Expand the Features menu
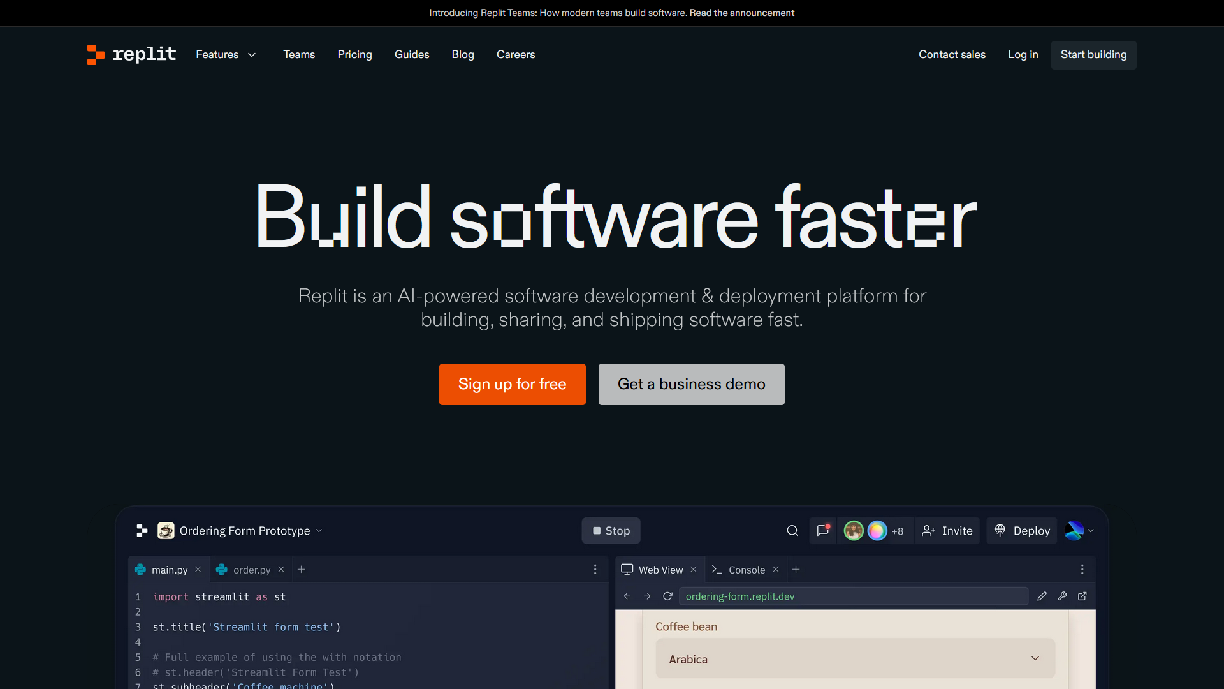Screen dimensions: 1224x689 coord(226,55)
